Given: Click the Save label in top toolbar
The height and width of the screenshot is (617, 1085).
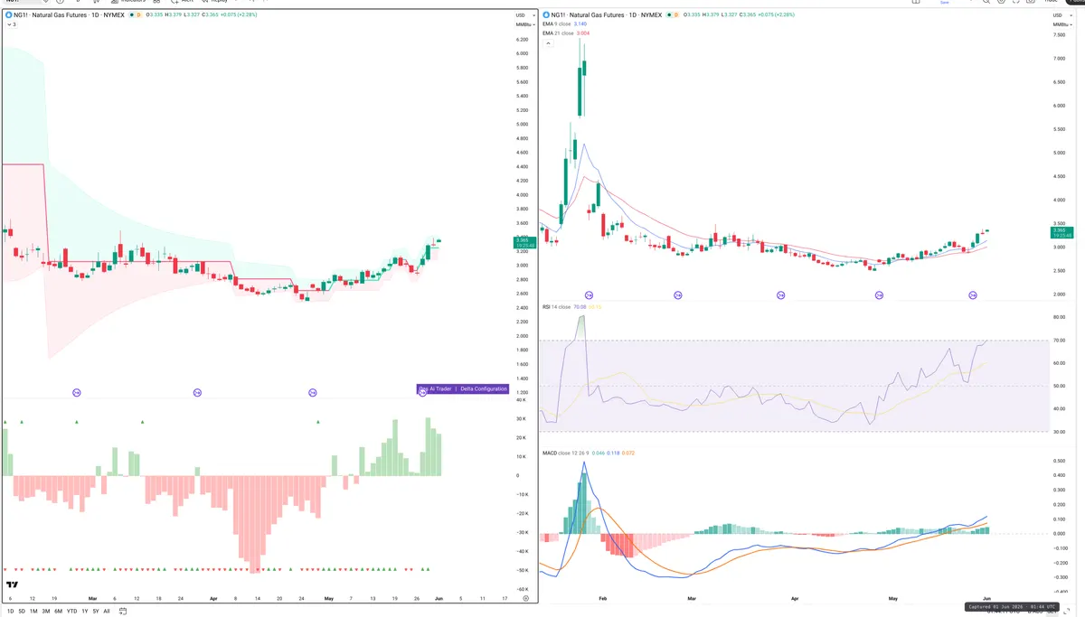Looking at the screenshot, I should point(944,2).
